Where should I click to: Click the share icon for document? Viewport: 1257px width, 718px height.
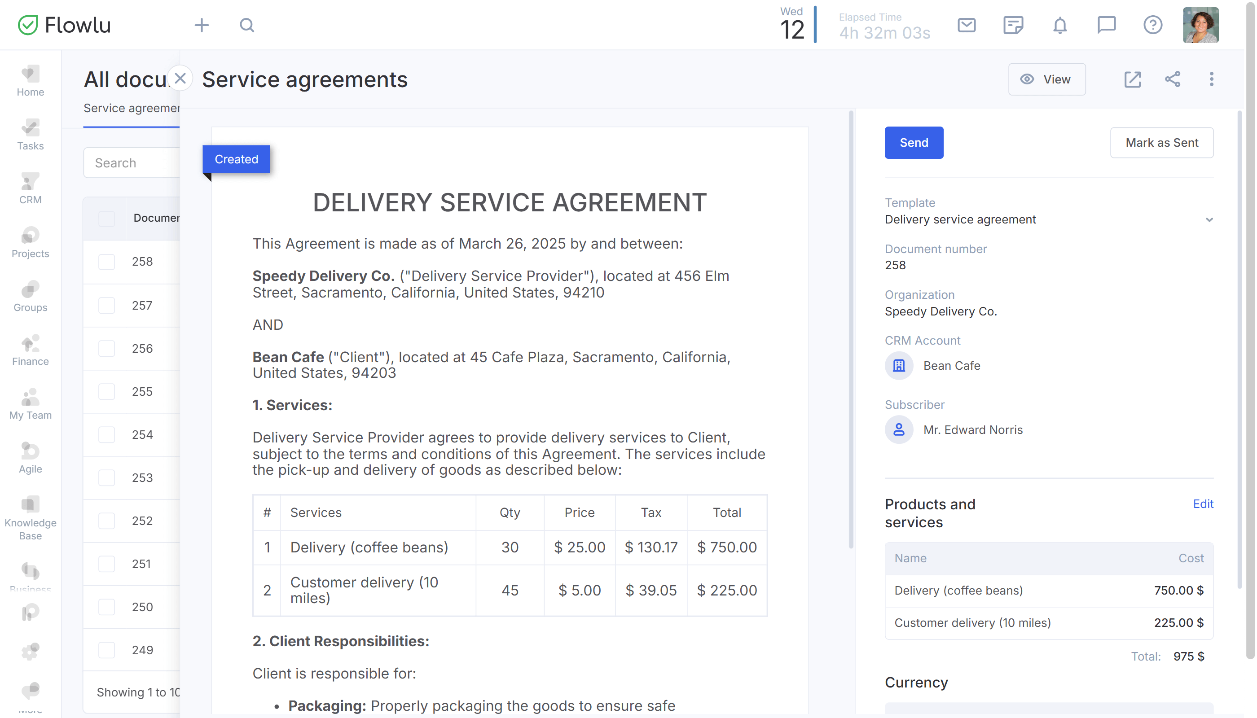coord(1172,79)
